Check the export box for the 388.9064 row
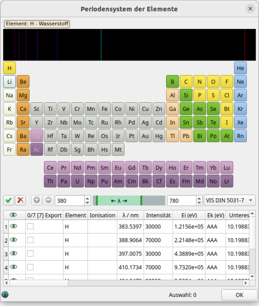Viewport: 259px width, 306px height. click(30, 240)
